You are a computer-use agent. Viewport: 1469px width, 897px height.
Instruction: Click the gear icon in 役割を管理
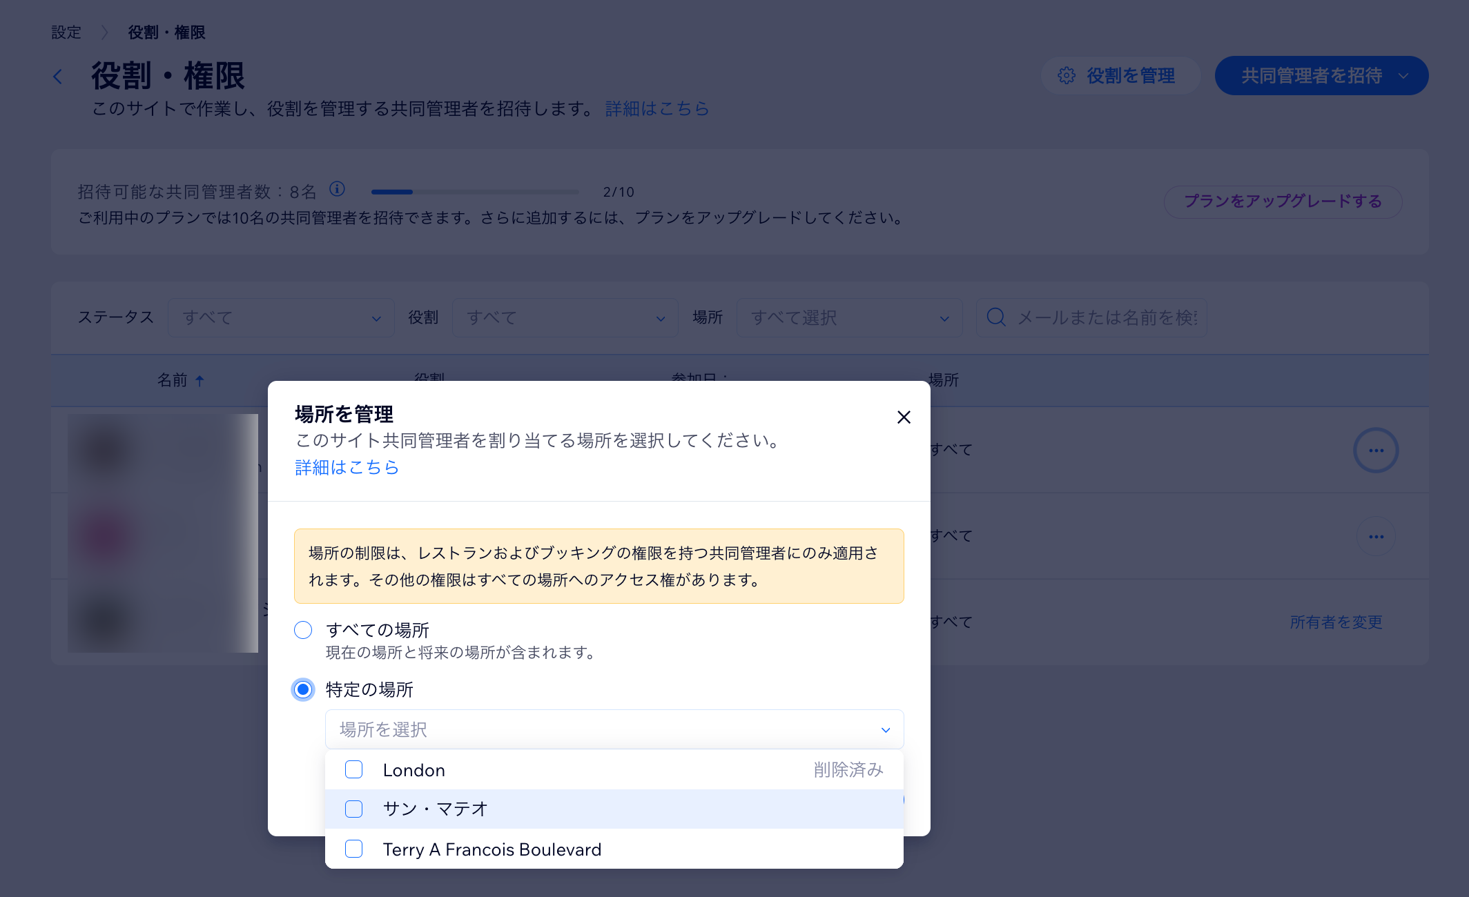tap(1067, 76)
